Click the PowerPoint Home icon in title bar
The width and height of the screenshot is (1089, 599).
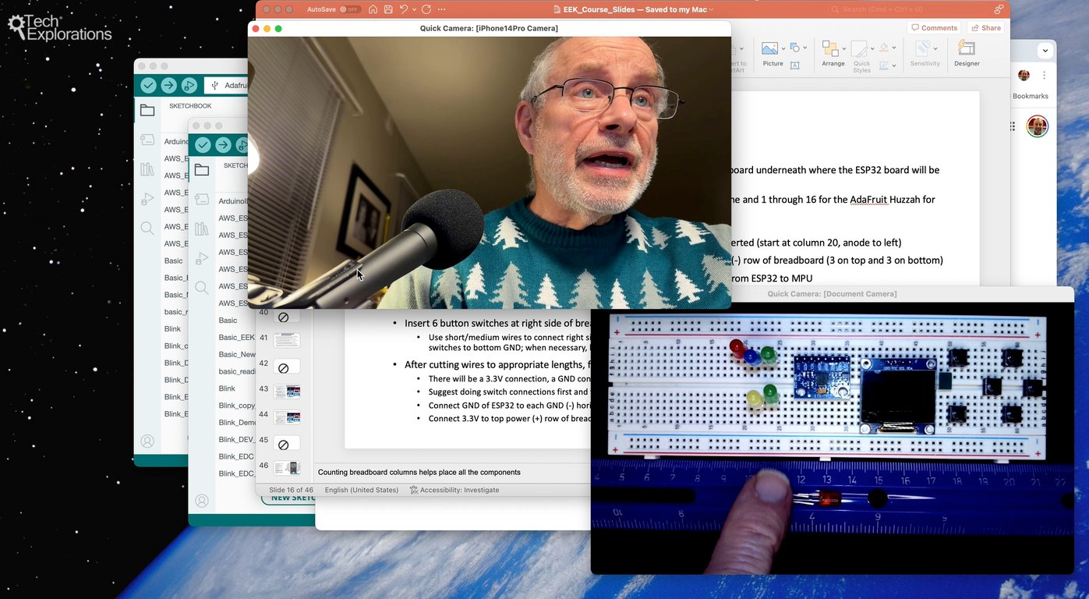coord(373,9)
